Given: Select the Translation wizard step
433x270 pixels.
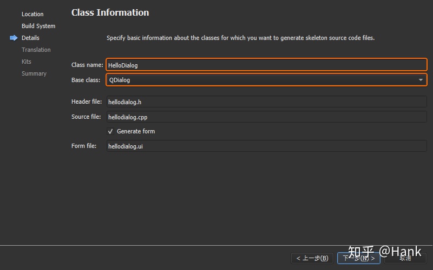Looking at the screenshot, I should (36, 50).
